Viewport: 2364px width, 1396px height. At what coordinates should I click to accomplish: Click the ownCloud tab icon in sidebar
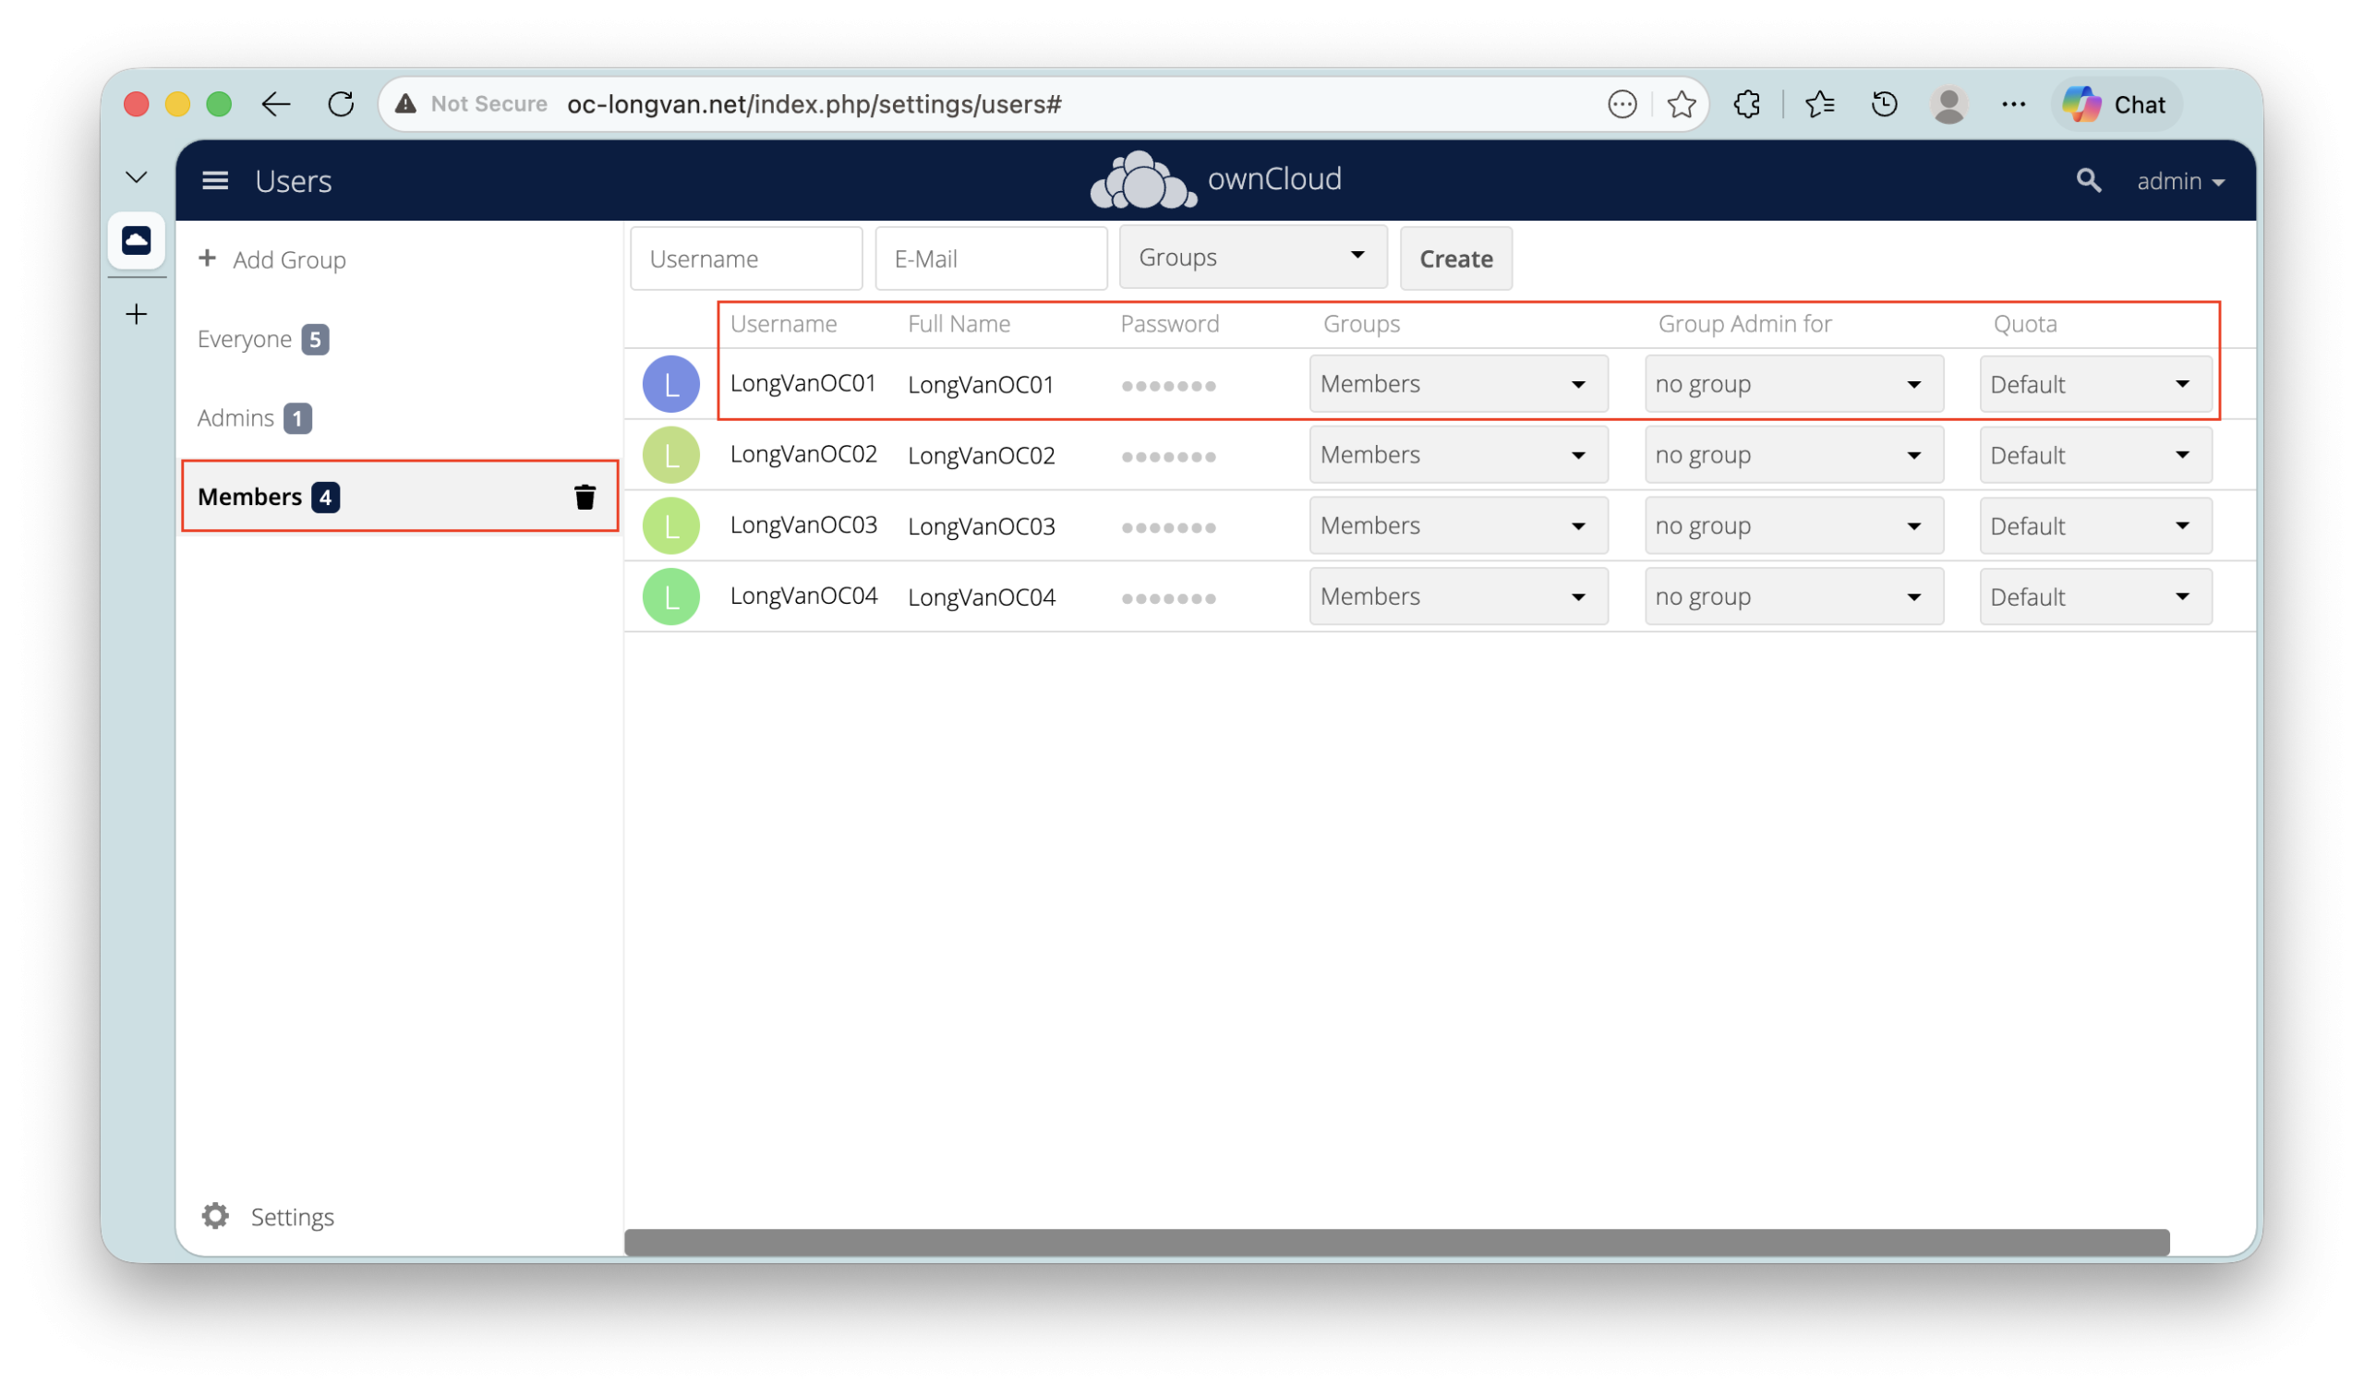coord(137,241)
